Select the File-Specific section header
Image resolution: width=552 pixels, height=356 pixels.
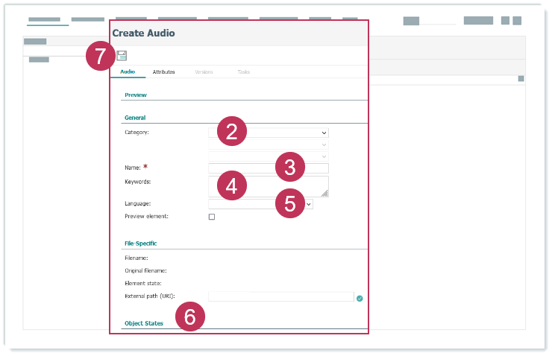pos(140,244)
